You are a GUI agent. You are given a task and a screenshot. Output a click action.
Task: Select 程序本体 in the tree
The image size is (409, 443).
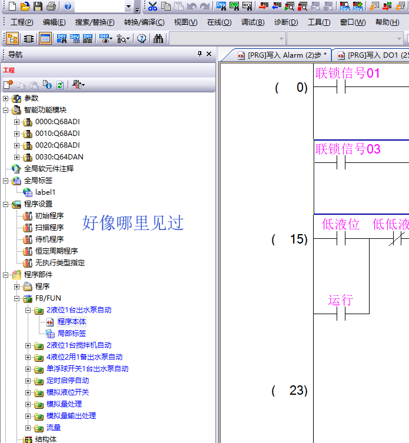coord(71,322)
